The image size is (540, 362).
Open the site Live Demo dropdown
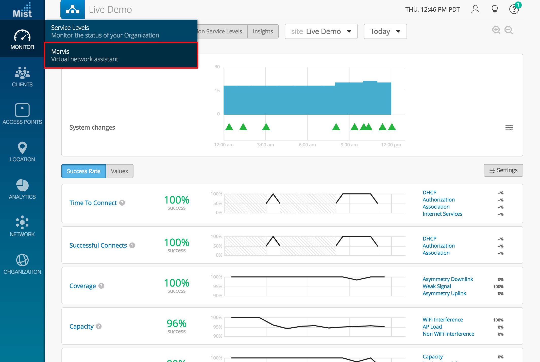coord(321,31)
